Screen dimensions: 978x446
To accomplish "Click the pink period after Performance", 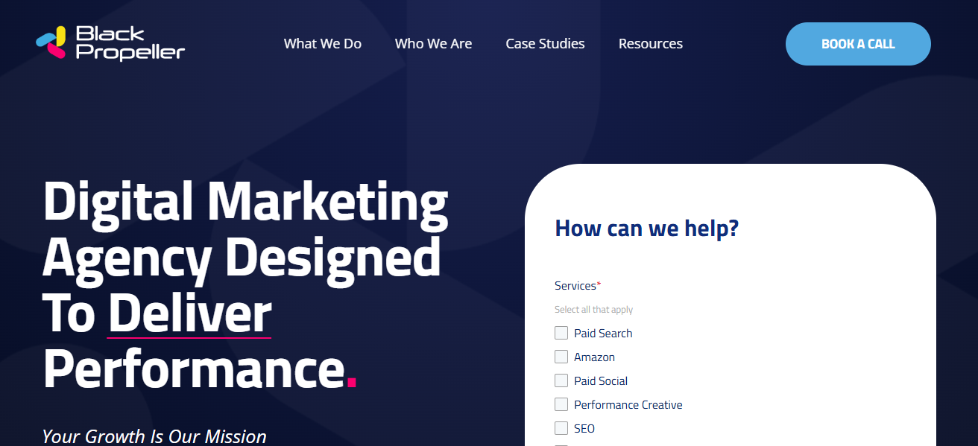I will 352,383.
